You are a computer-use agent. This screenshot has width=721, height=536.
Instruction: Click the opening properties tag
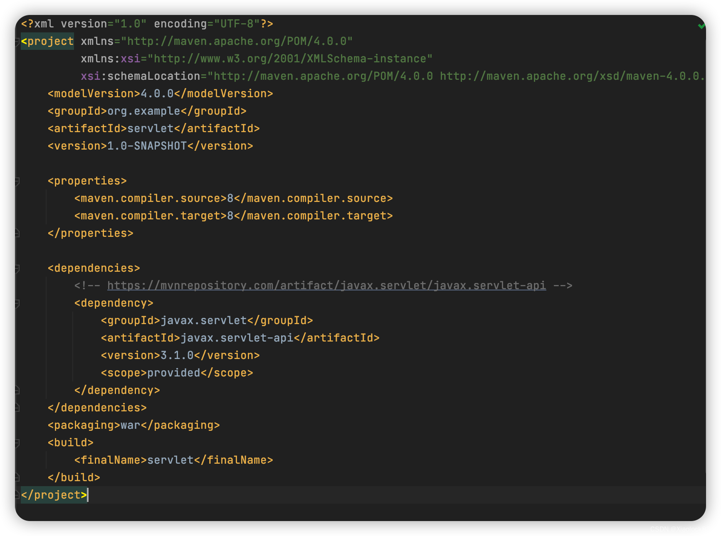coord(87,181)
